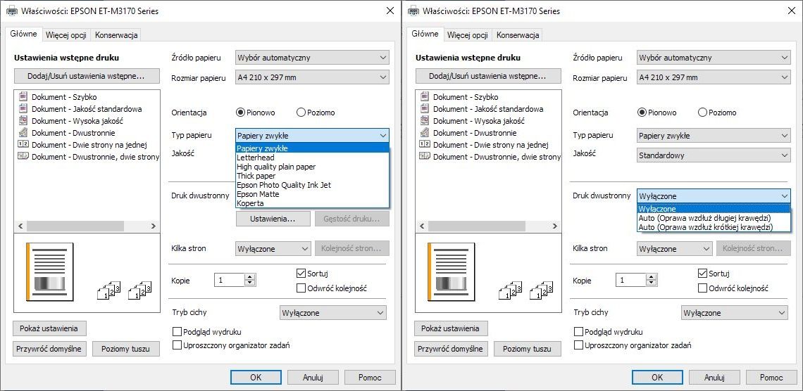Screen dimensions: 803x391
Task: Select Dokument - Dwie strony na jednej icon, left window
Action: (x=23, y=145)
